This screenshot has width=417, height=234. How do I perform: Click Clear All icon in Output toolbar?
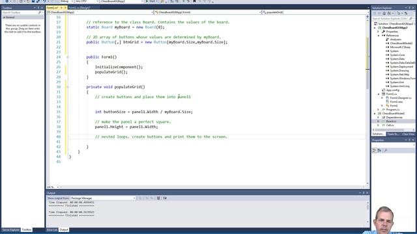pyautogui.click(x=158, y=198)
